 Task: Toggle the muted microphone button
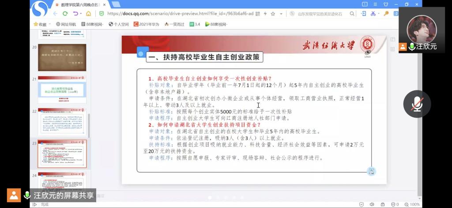click(x=417, y=104)
